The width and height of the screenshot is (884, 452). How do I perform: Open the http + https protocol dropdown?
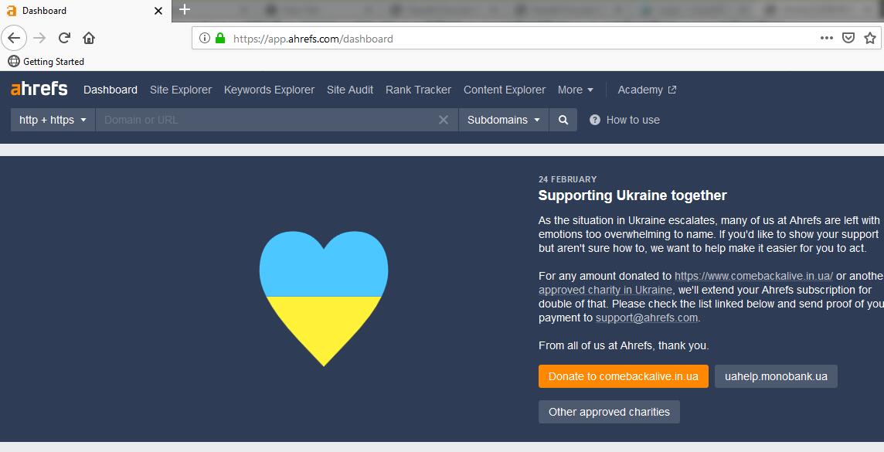click(x=51, y=120)
